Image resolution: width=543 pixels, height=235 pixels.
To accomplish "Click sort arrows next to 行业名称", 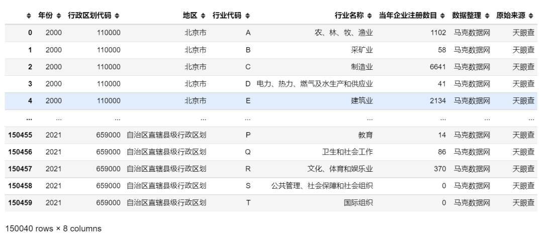I will [x=370, y=16].
